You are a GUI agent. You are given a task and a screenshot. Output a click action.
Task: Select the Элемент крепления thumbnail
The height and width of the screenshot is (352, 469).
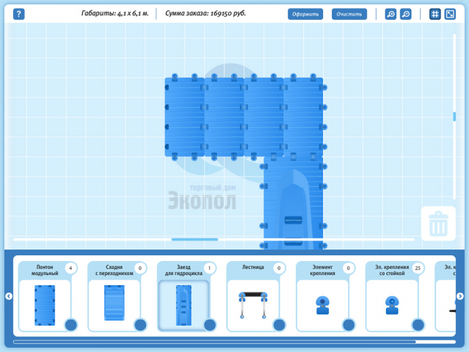pyautogui.click(x=322, y=305)
